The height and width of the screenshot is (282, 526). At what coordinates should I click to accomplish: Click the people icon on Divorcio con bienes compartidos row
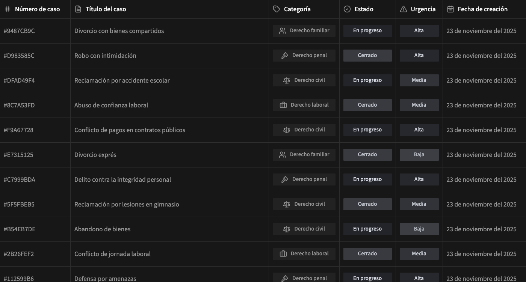[x=283, y=31]
